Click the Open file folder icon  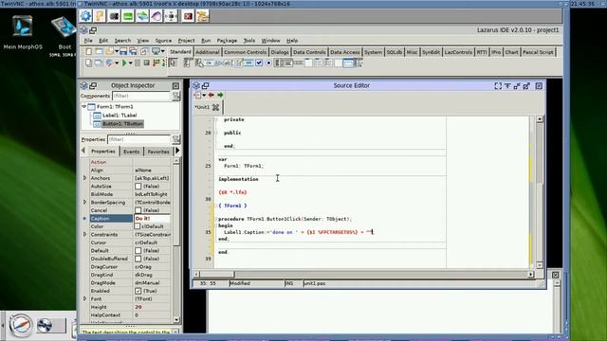[110, 51]
